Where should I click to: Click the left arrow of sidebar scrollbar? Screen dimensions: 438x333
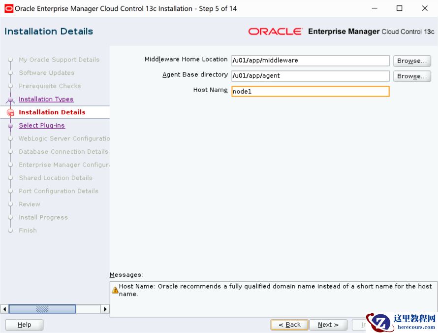coord(4,309)
